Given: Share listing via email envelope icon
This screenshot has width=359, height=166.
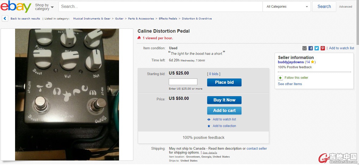Looking at the screenshot, I should click(305, 48).
